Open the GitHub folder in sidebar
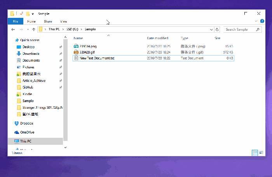This screenshot has width=272, height=177. pyautogui.click(x=28, y=87)
